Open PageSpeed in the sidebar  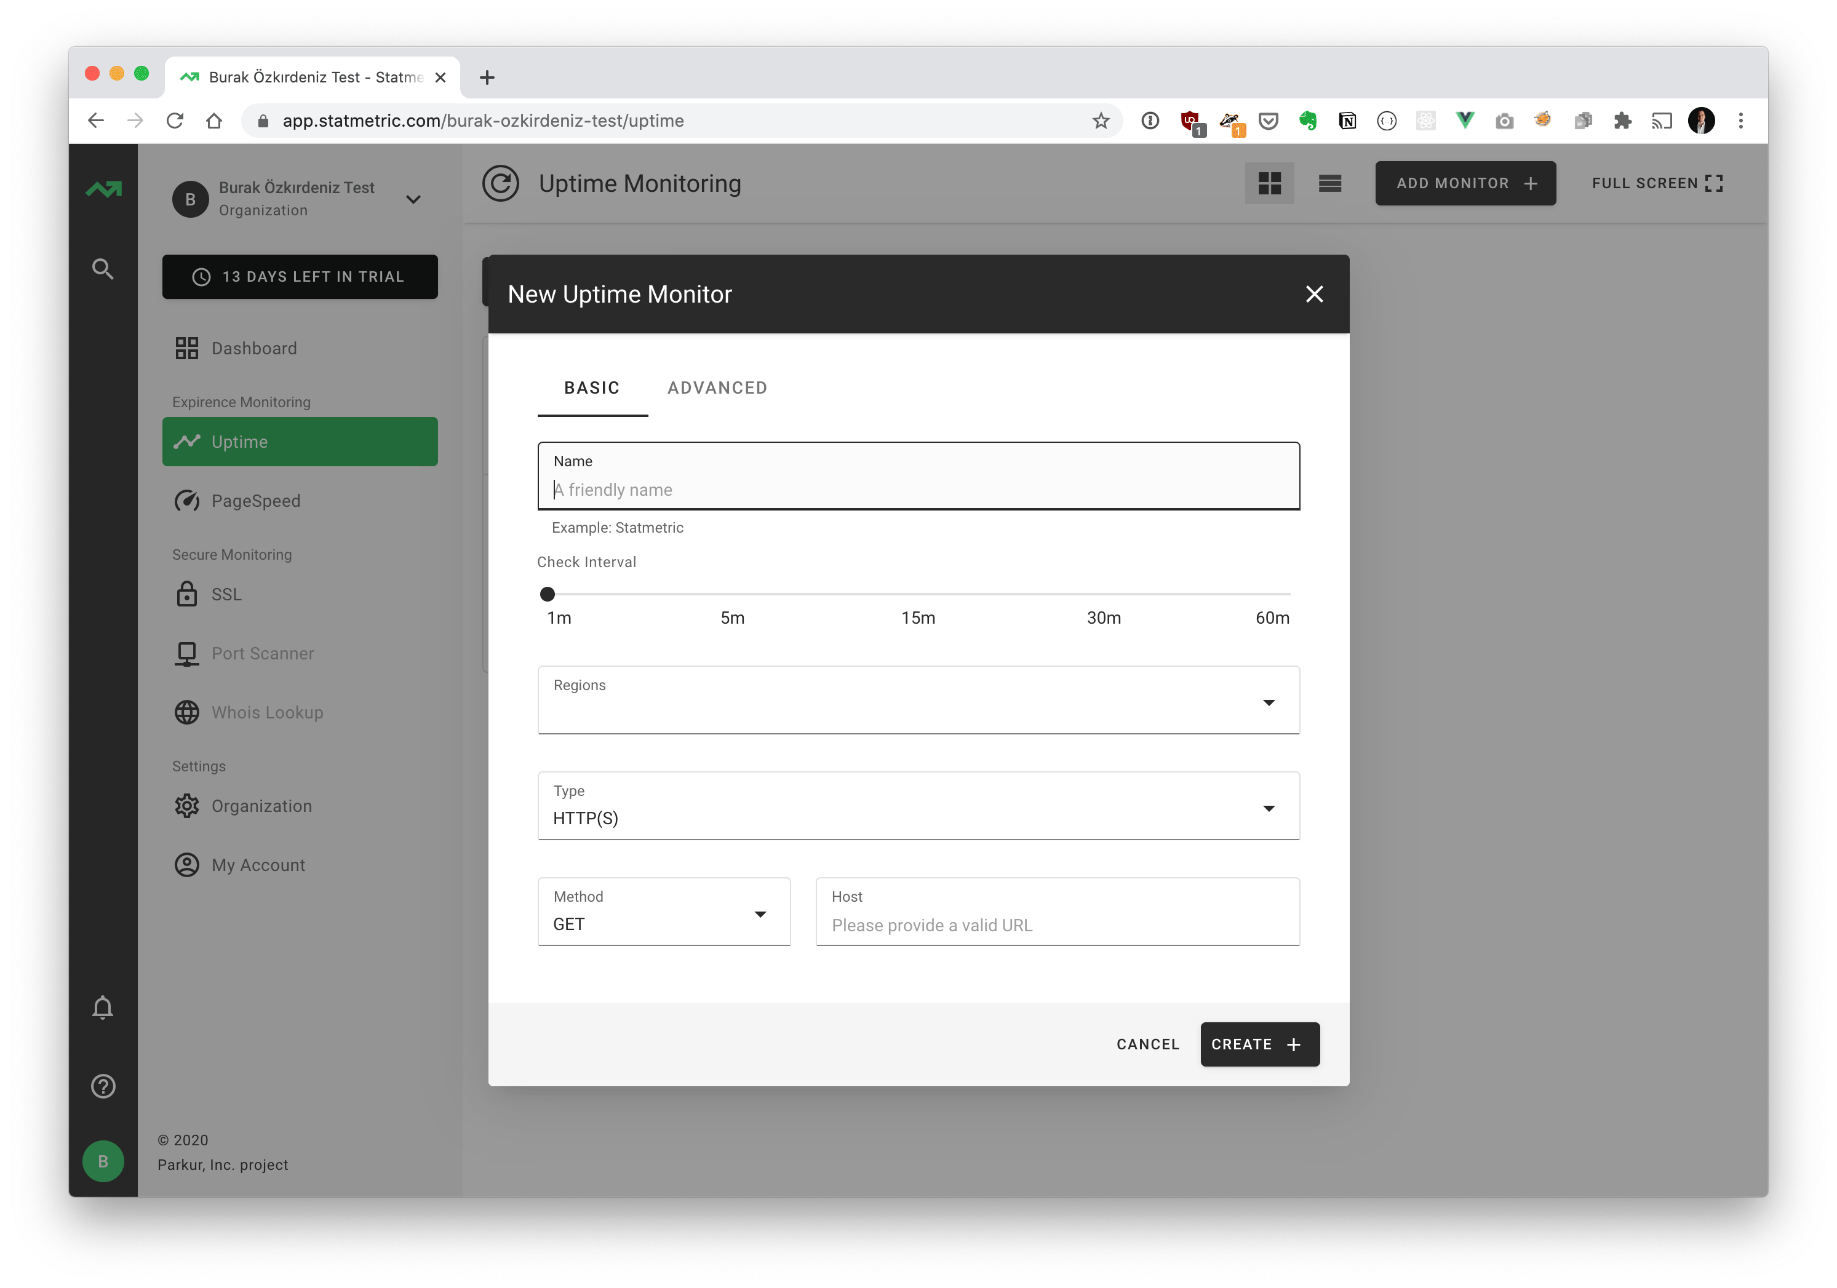255,501
